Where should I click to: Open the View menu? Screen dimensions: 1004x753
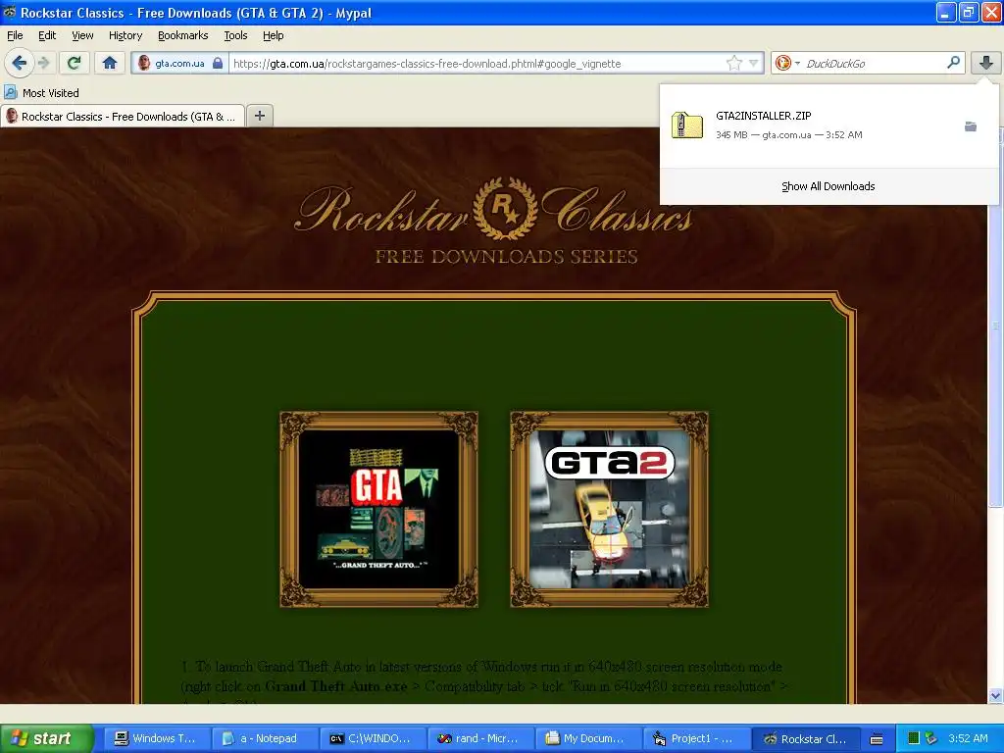pyautogui.click(x=82, y=35)
